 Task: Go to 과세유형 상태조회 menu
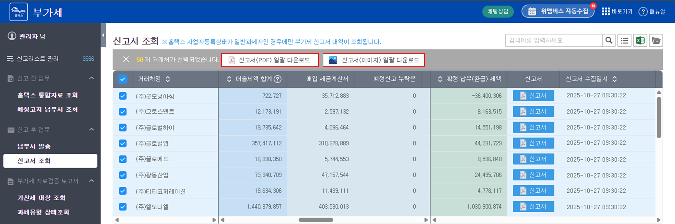click(43, 212)
